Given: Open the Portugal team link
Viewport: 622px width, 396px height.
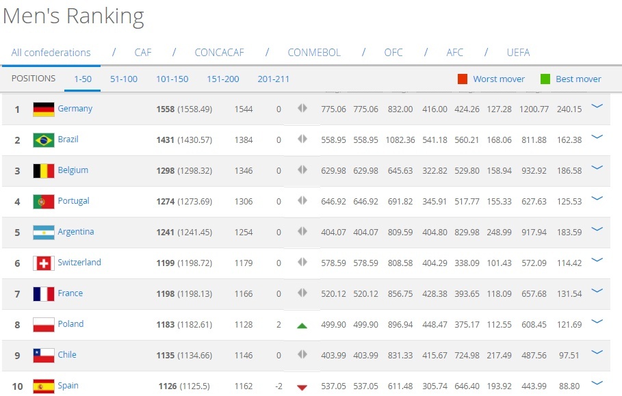Looking at the screenshot, I should pos(73,201).
